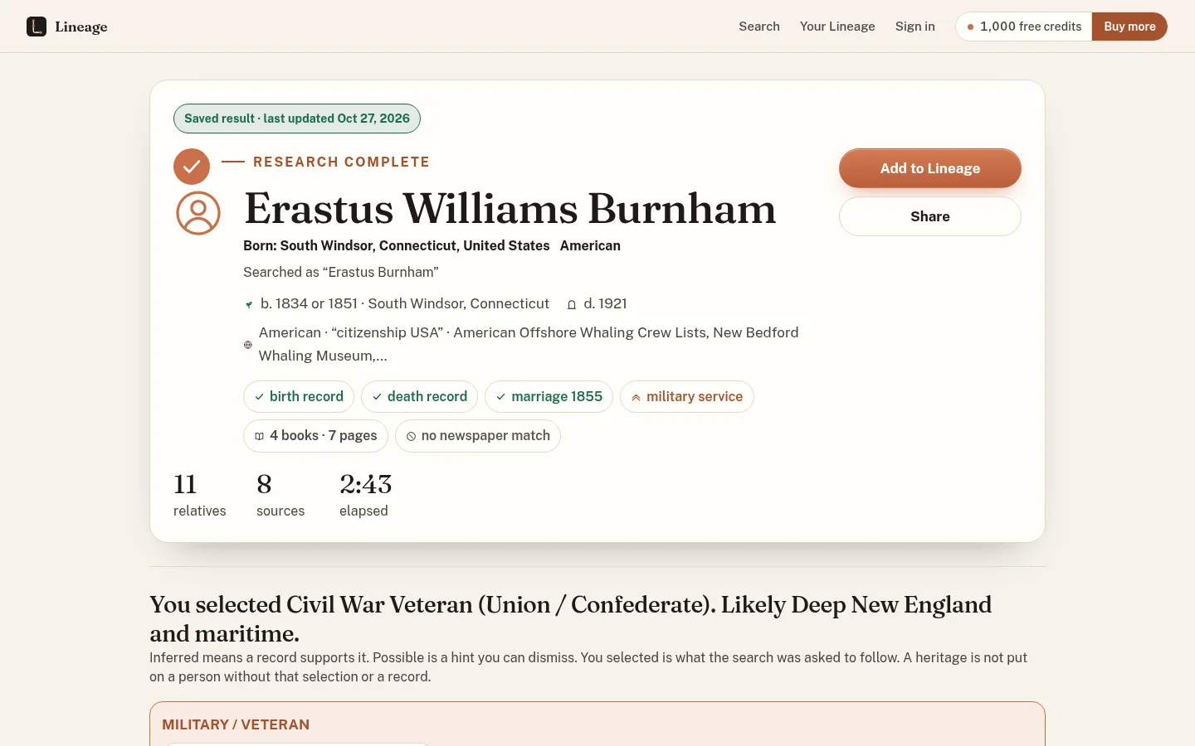Click the Saved result last updated badge
1195x746 pixels.
point(297,119)
